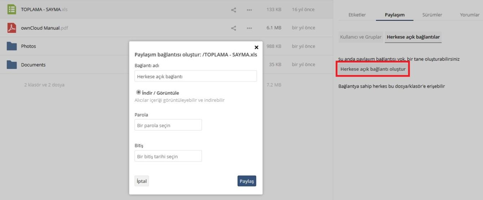
Task: Switch to the Paylaşım tab
Action: click(x=395, y=15)
